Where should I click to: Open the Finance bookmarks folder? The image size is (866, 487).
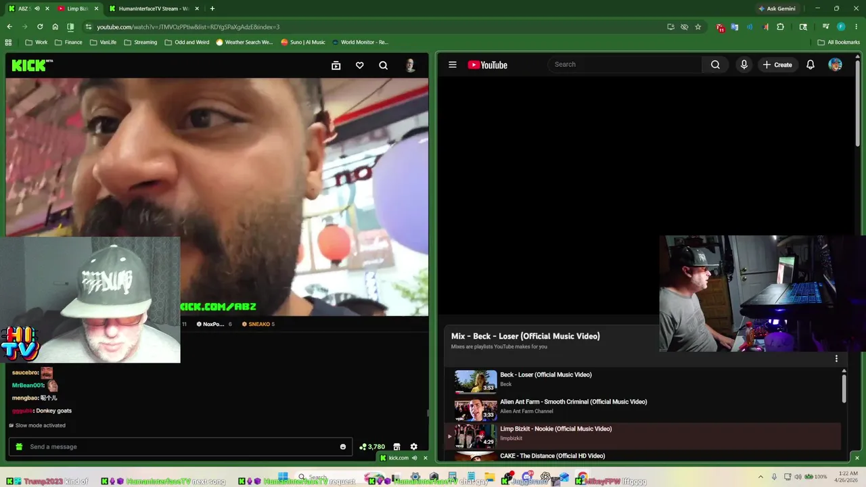[x=68, y=42]
